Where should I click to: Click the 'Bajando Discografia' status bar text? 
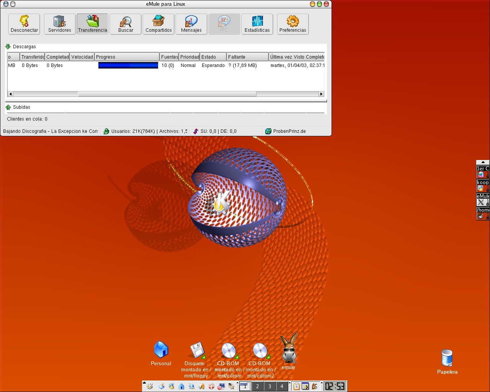(x=51, y=131)
